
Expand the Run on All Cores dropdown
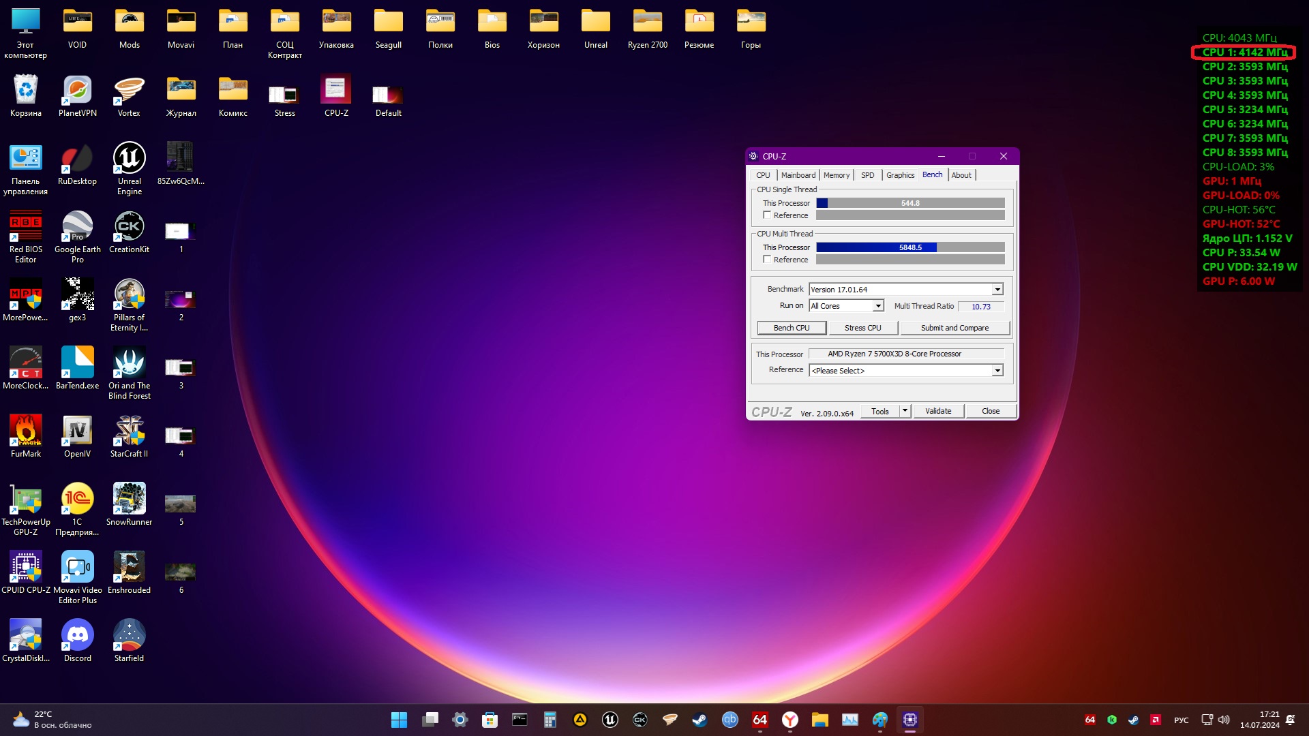pyautogui.click(x=878, y=306)
